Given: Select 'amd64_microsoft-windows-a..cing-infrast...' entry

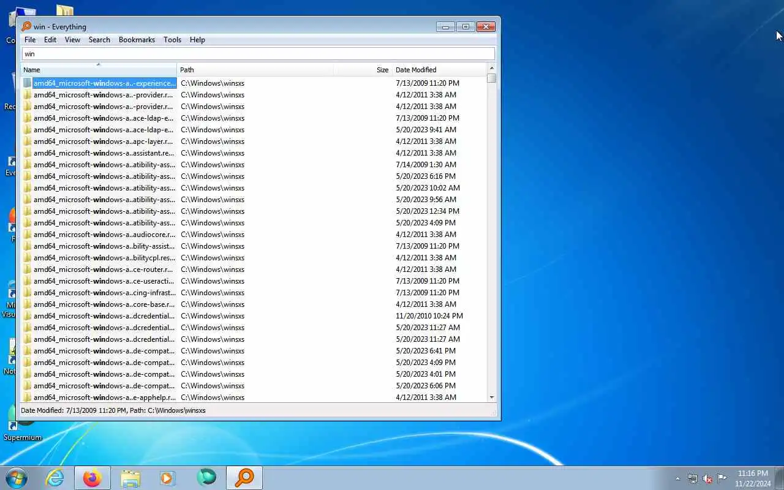Looking at the screenshot, I should point(104,292).
